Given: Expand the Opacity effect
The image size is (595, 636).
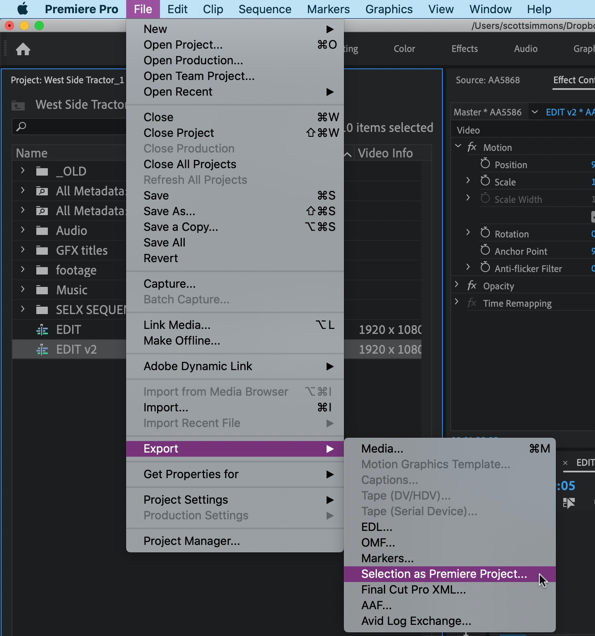Looking at the screenshot, I should pyautogui.click(x=456, y=284).
